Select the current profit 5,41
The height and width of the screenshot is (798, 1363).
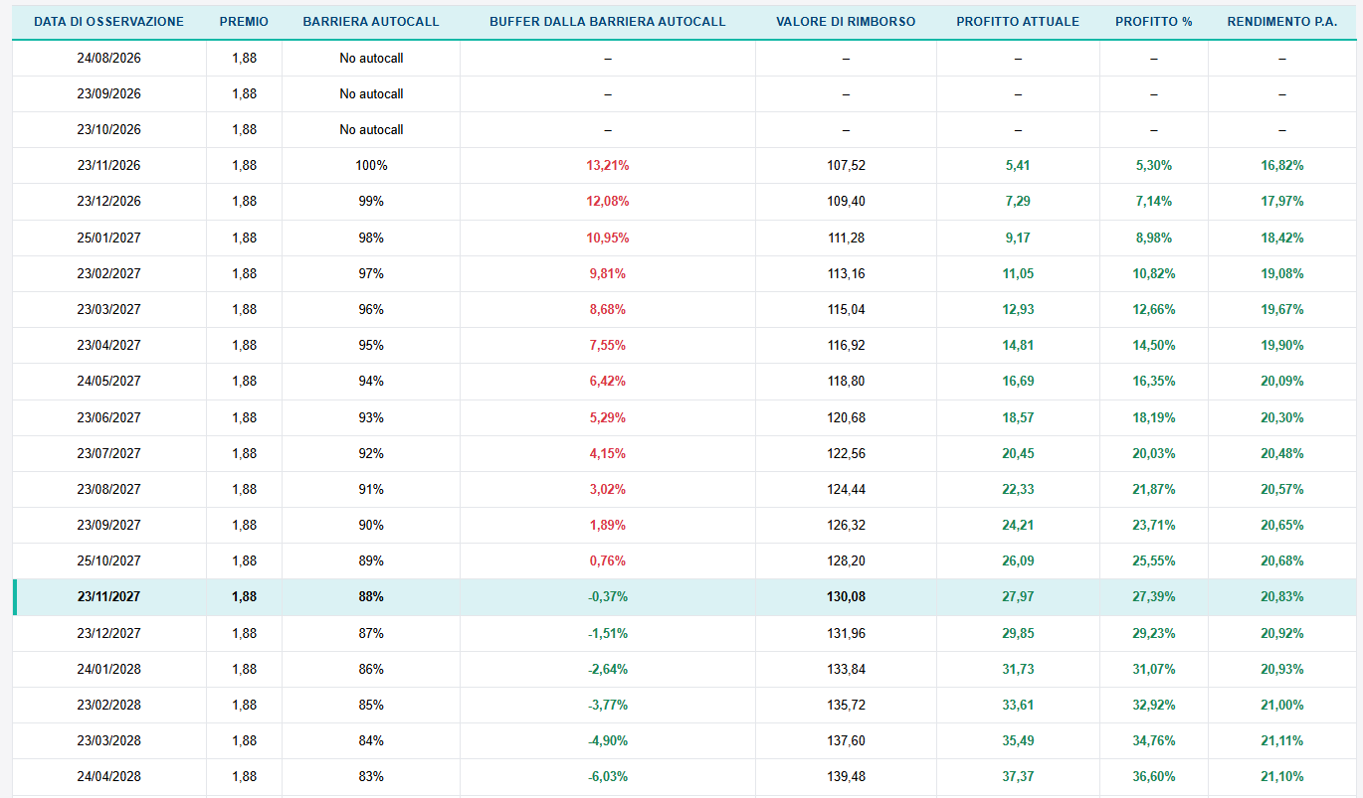pyautogui.click(x=1018, y=165)
